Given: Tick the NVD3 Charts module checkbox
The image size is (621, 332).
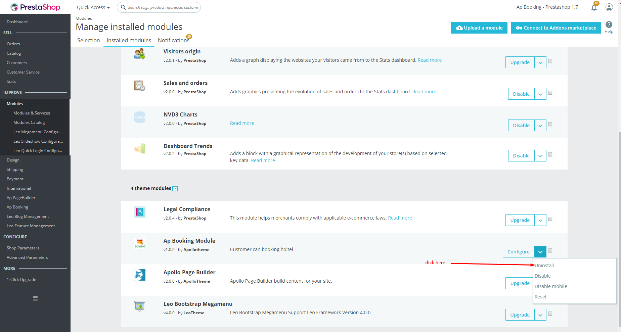Looking at the screenshot, I should (x=550, y=124).
